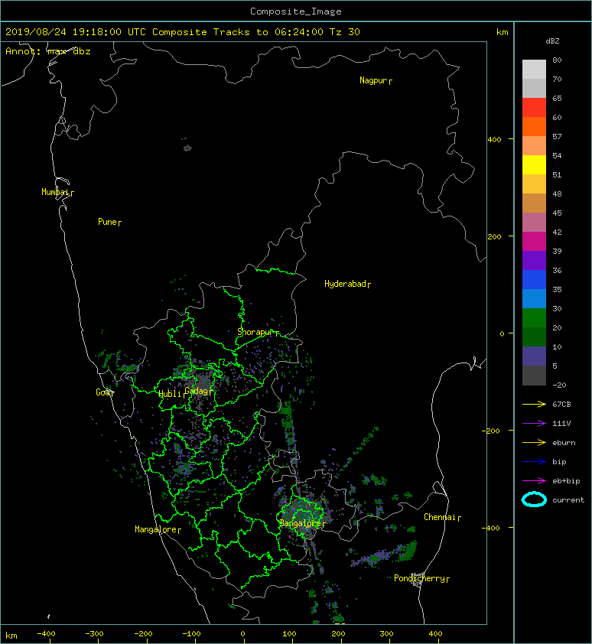
Task: Click the 67CB yellow arrow legend icon
Action: 534,404
